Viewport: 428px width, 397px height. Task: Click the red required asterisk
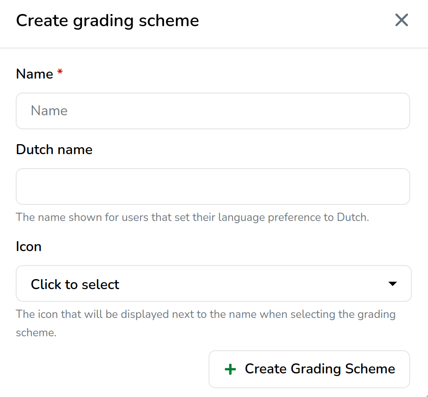pos(60,72)
